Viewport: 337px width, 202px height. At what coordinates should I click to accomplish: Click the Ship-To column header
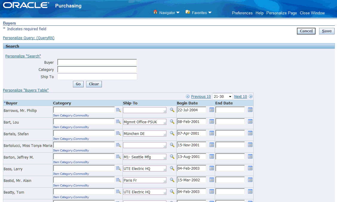tap(130, 103)
